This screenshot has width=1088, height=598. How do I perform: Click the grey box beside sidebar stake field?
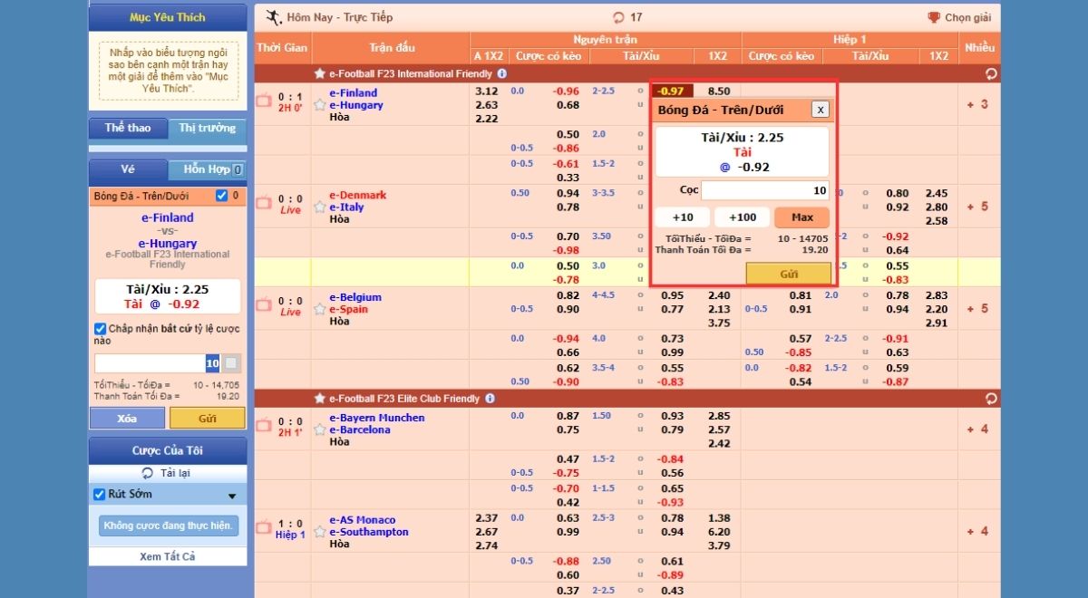(x=231, y=363)
